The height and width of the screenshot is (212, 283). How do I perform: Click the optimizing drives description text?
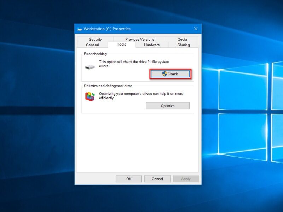[x=141, y=96]
